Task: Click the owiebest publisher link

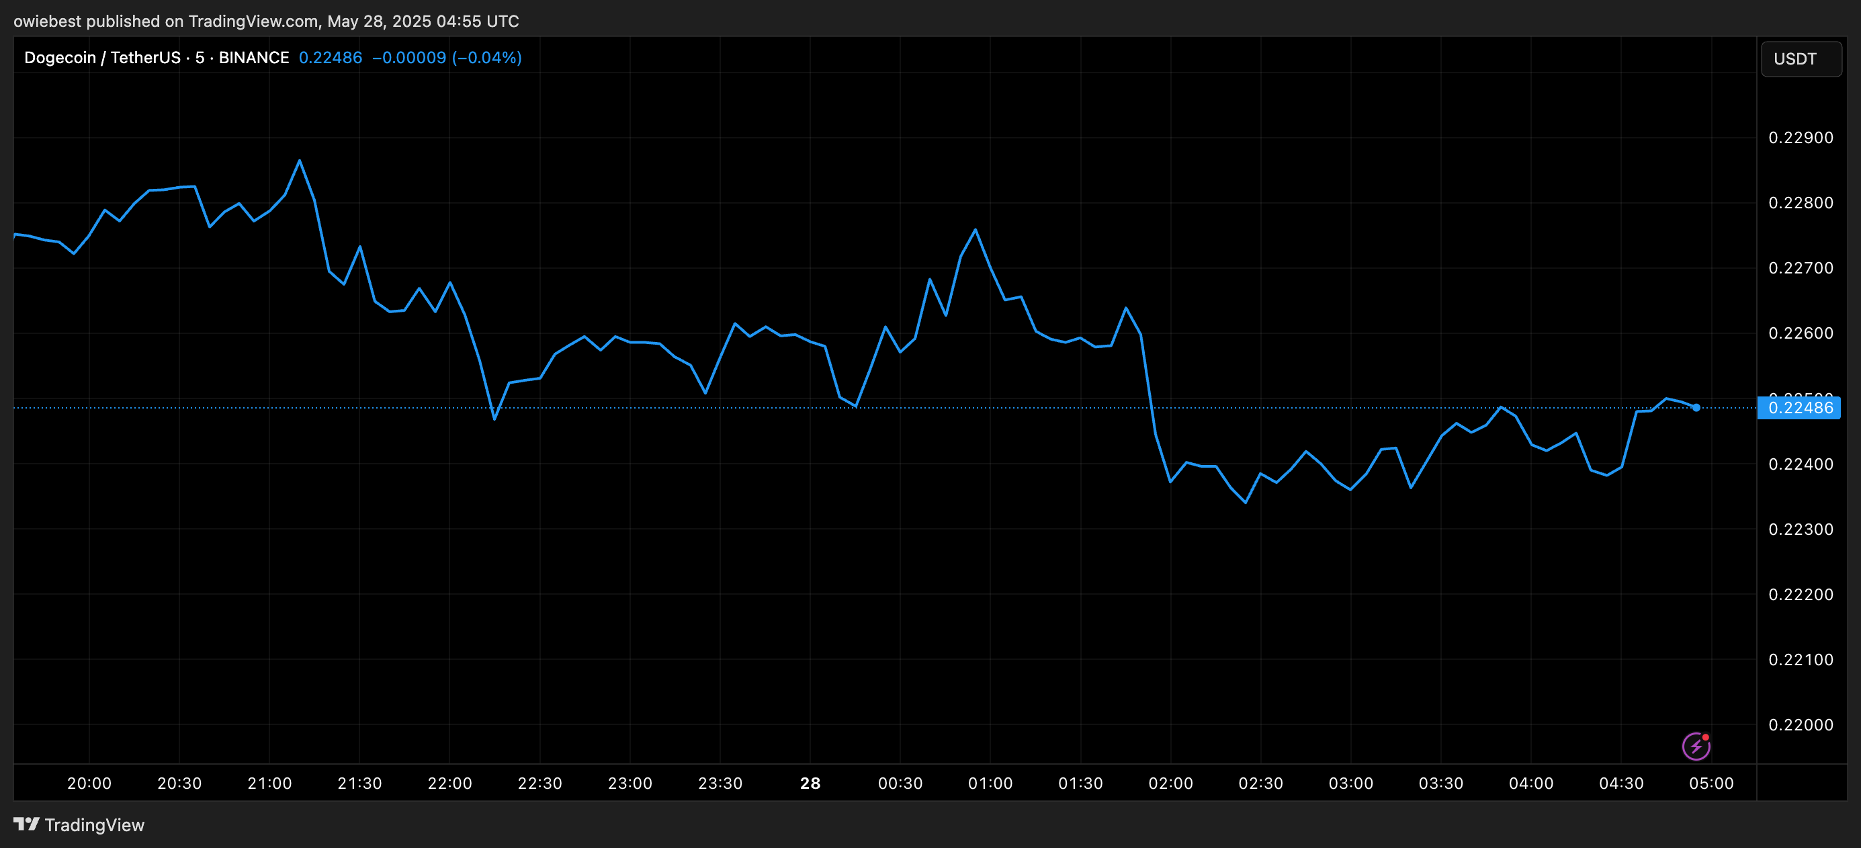Action: pyautogui.click(x=48, y=21)
